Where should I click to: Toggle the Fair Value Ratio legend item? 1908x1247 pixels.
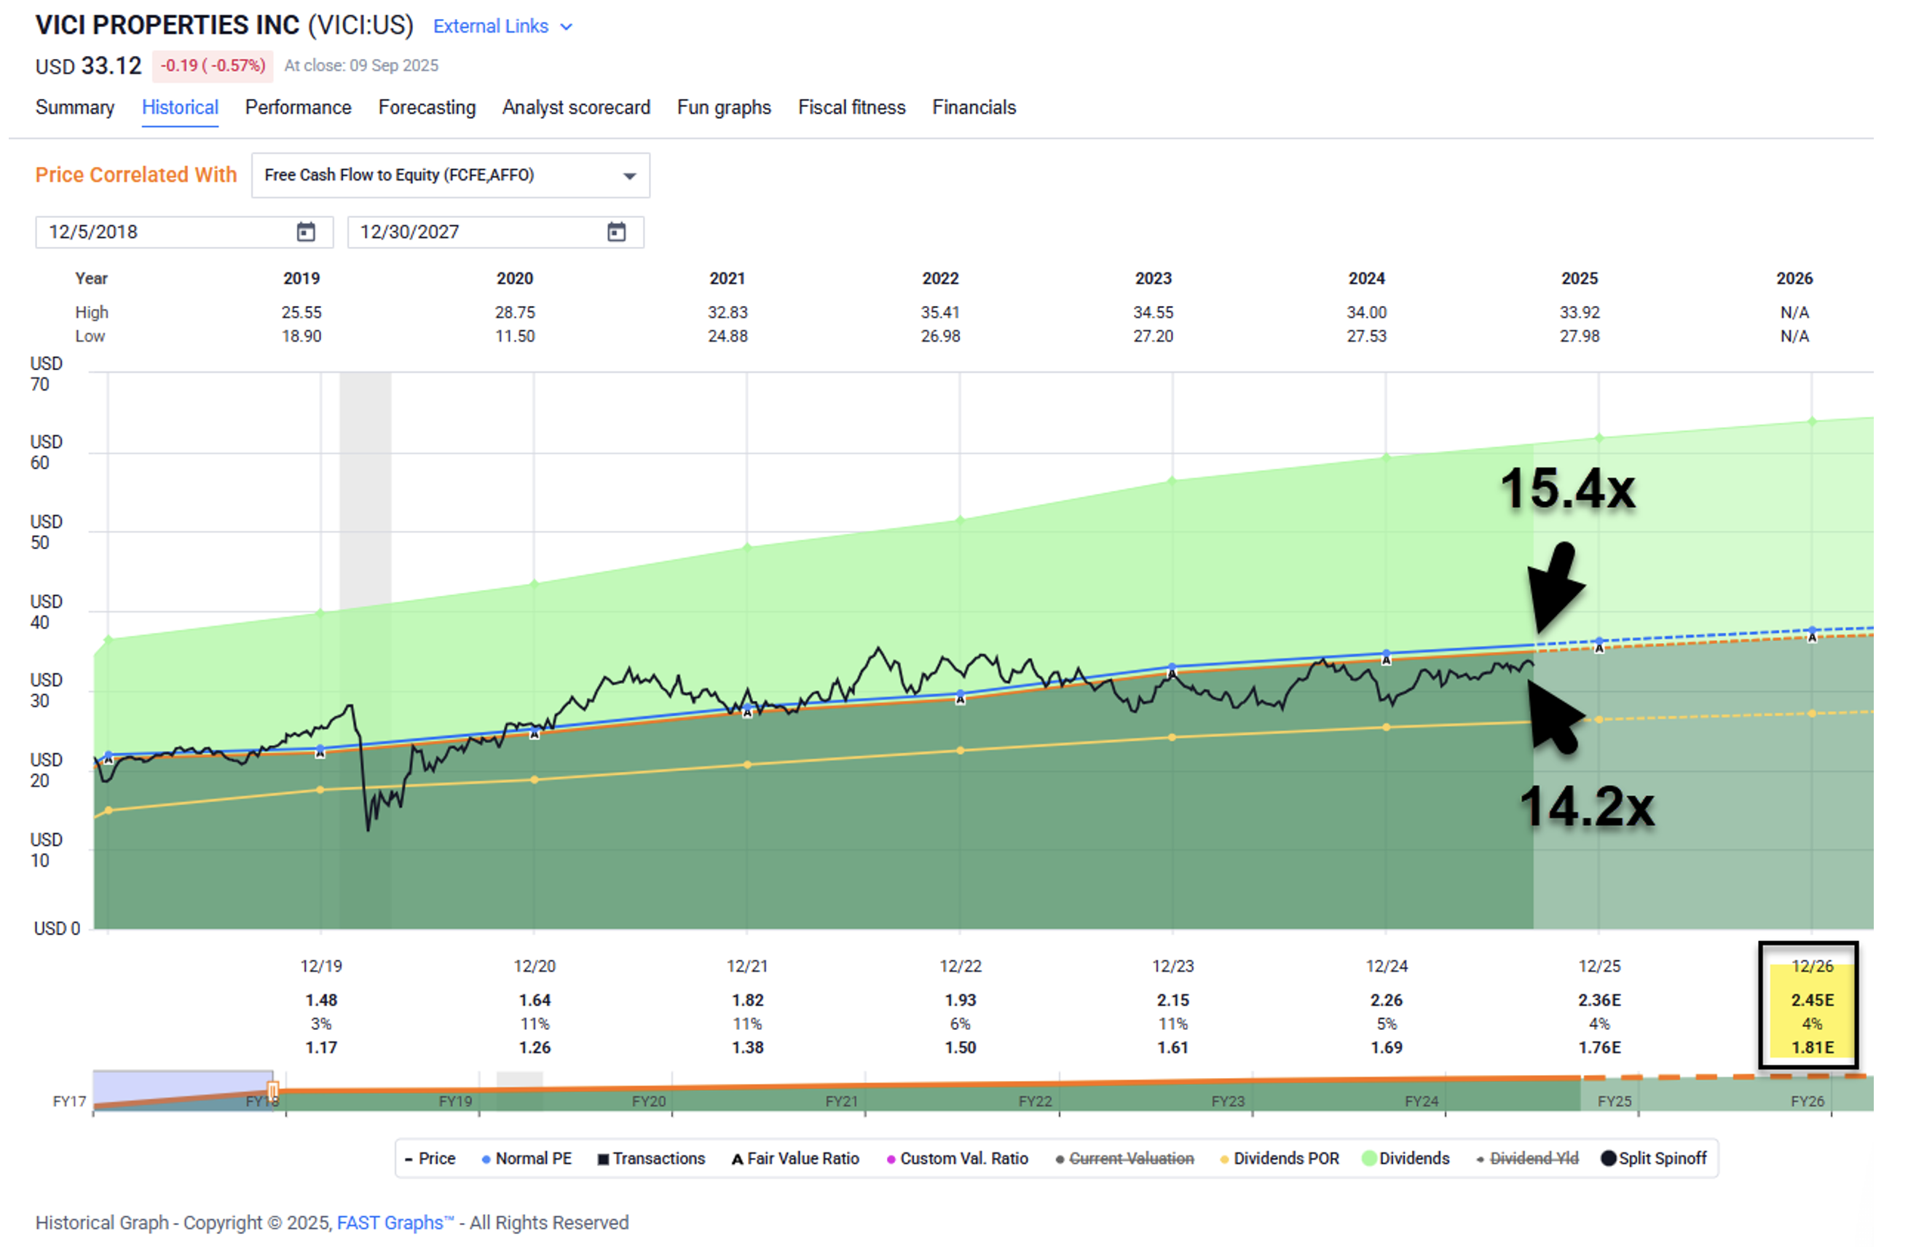pos(796,1160)
